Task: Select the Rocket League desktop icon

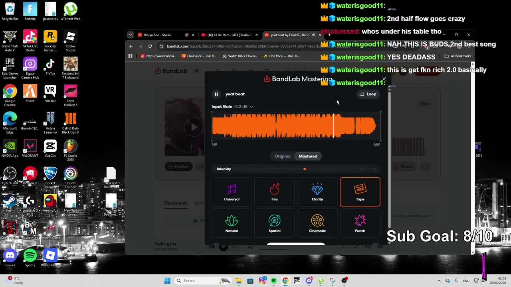Action: [50, 178]
